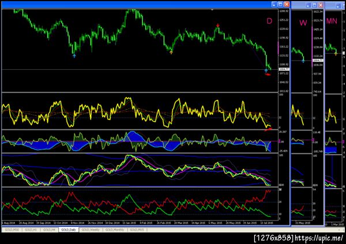Click the pink D label on Daily chart
The height and width of the screenshot is (244, 346).
tap(269, 21)
